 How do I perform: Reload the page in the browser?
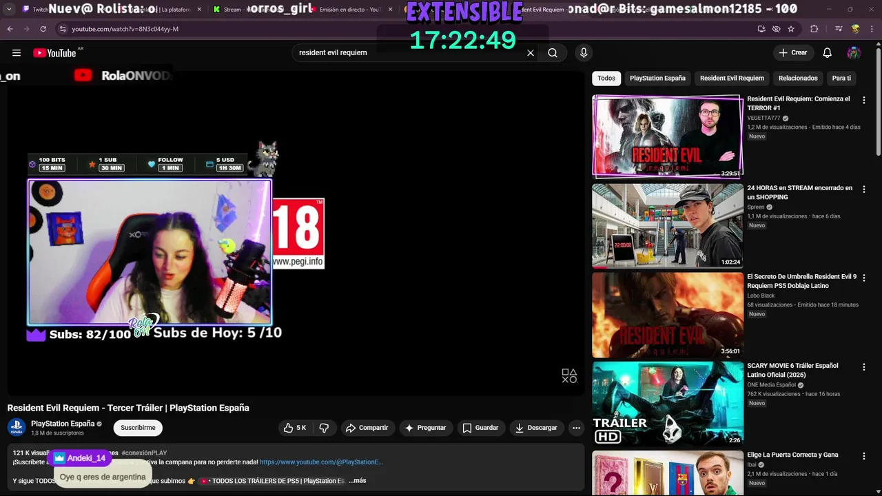(x=43, y=29)
